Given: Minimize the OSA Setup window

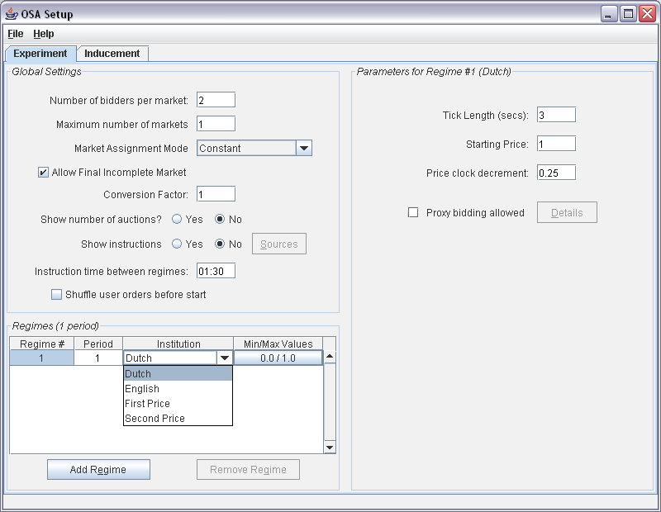Looking at the screenshot, I should [609, 14].
